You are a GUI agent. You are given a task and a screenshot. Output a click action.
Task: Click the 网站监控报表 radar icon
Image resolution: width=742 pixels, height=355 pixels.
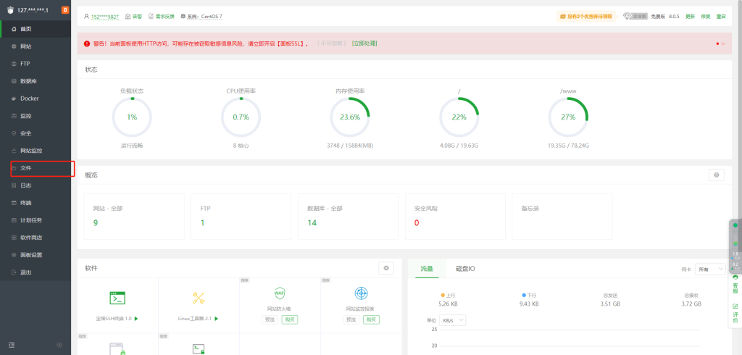tap(361, 293)
